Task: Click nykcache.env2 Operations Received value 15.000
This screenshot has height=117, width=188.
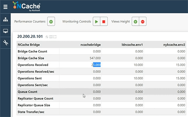Action: coord(180,65)
